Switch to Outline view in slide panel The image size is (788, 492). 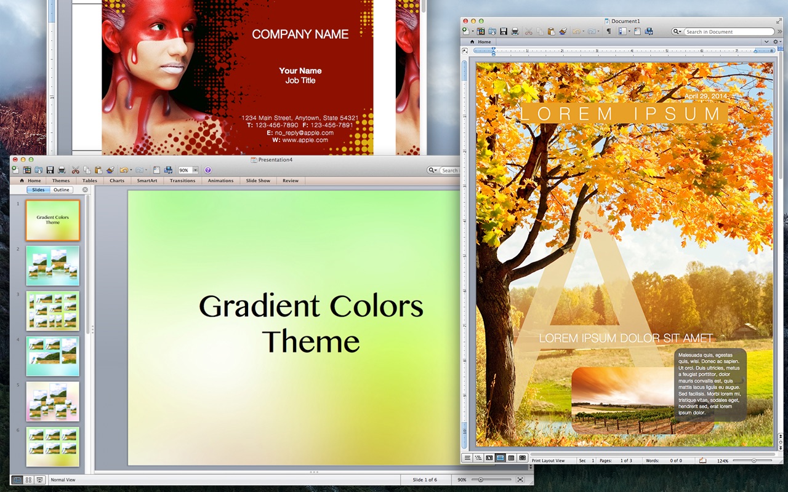61,190
